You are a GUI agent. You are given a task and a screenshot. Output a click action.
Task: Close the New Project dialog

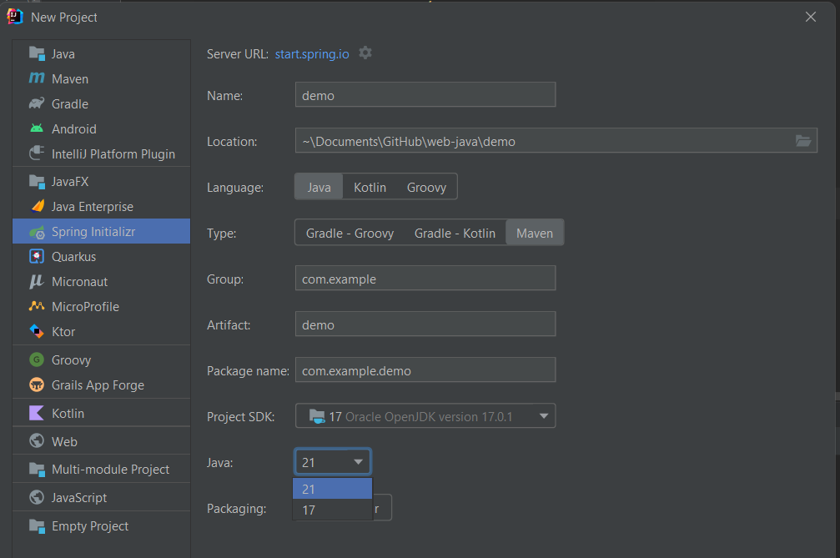811,17
